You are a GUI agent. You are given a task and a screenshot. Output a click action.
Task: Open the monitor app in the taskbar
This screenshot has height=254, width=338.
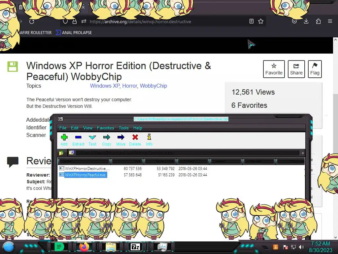(162, 247)
